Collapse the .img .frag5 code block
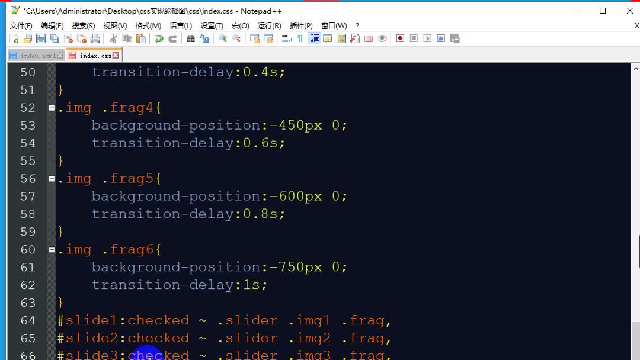Viewport: 640px width, 360px height. click(x=50, y=178)
